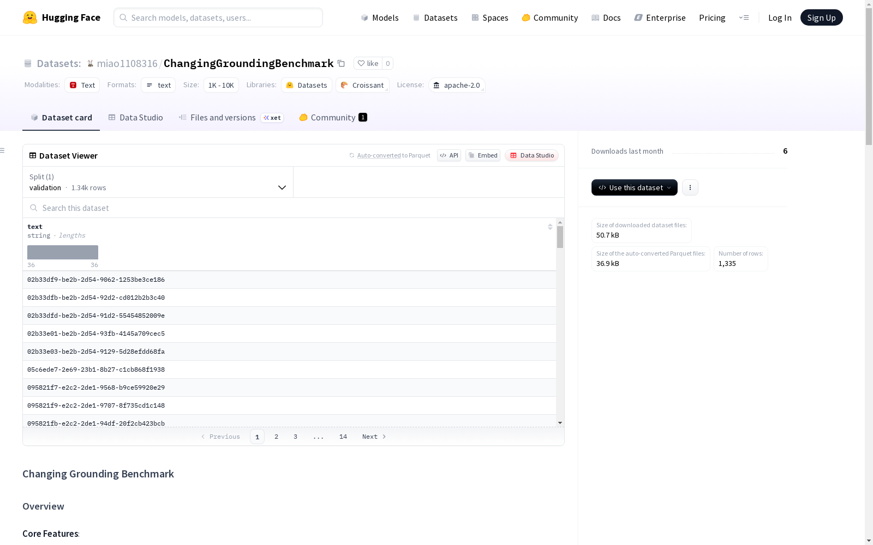Click the Auto-converted link
Image resolution: width=873 pixels, height=545 pixels.
tap(379, 155)
